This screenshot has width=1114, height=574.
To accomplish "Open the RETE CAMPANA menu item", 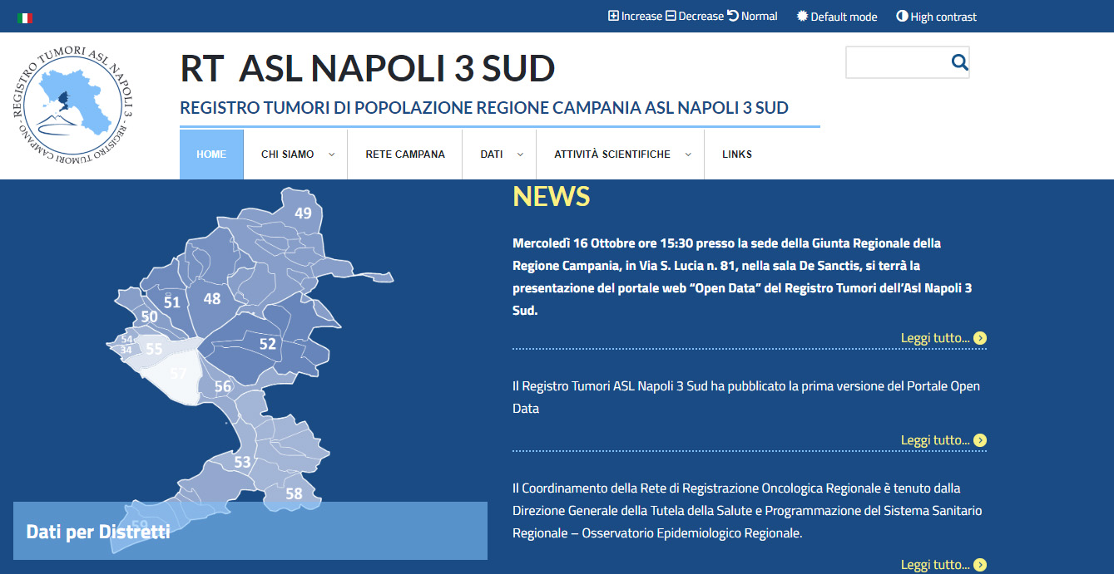I will point(405,155).
